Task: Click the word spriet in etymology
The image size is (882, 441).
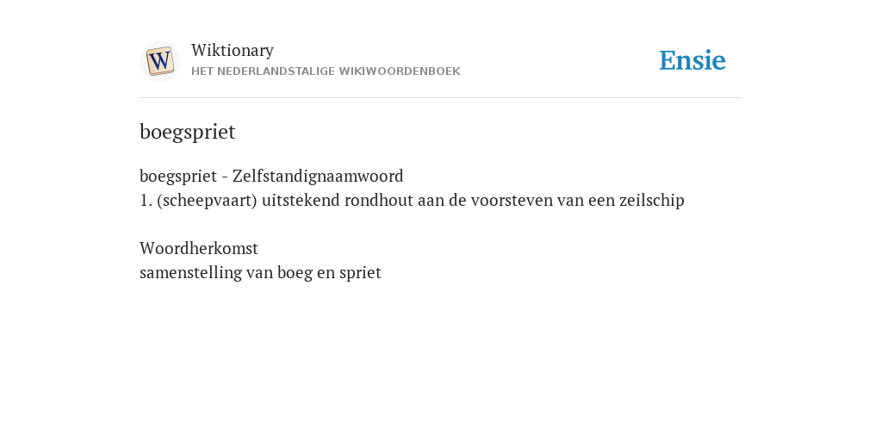Action: pyautogui.click(x=360, y=273)
